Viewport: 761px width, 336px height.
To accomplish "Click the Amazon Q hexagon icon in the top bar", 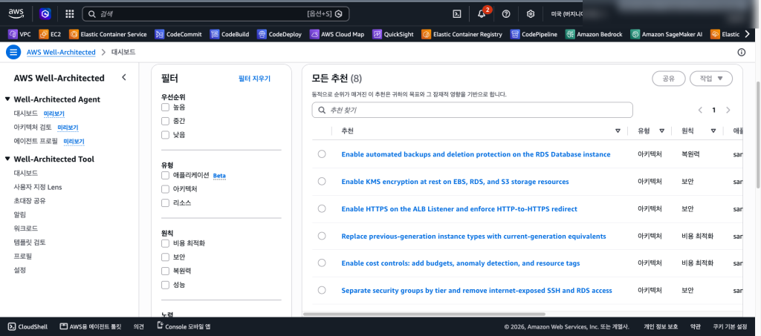I will pyautogui.click(x=45, y=14).
